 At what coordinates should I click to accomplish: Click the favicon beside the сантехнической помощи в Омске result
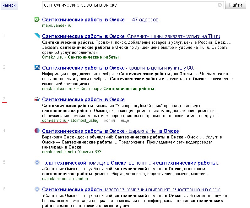37,162
